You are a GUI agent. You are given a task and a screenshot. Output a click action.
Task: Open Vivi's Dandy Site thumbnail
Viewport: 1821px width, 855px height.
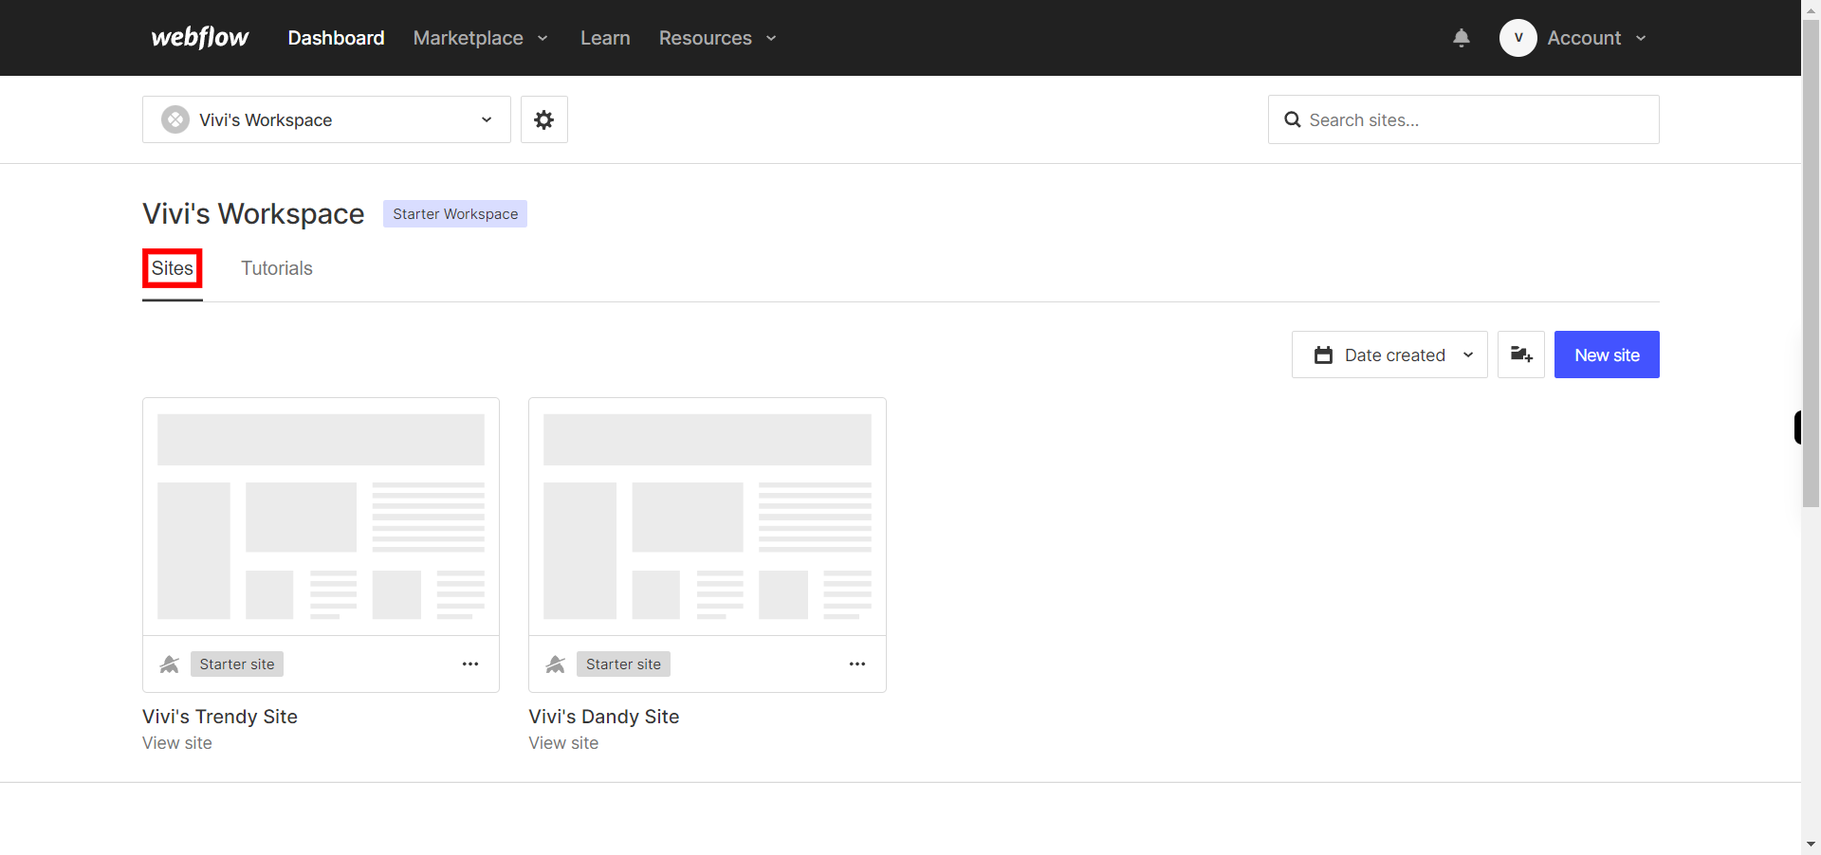point(708,517)
